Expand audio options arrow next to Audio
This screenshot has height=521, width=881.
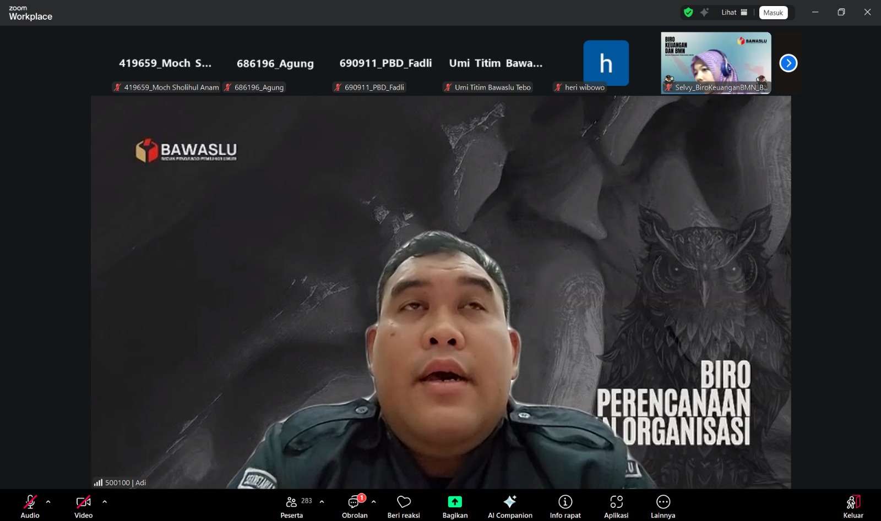tap(48, 502)
